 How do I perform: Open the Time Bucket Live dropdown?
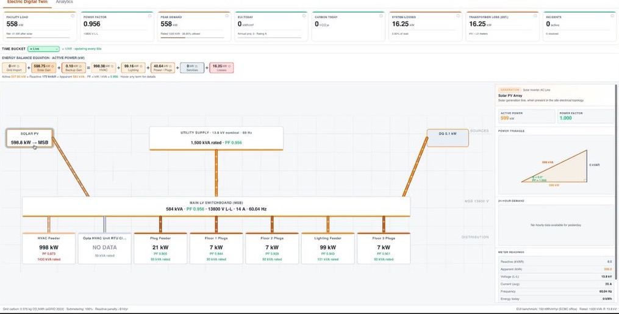point(43,49)
